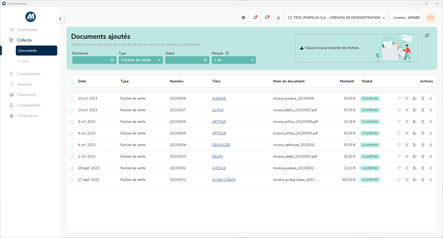Image resolution: width=443 pixels, height=238 pixels.
Task: Expand the Période dropdown set to 1 an
Action: pyautogui.click(x=234, y=60)
